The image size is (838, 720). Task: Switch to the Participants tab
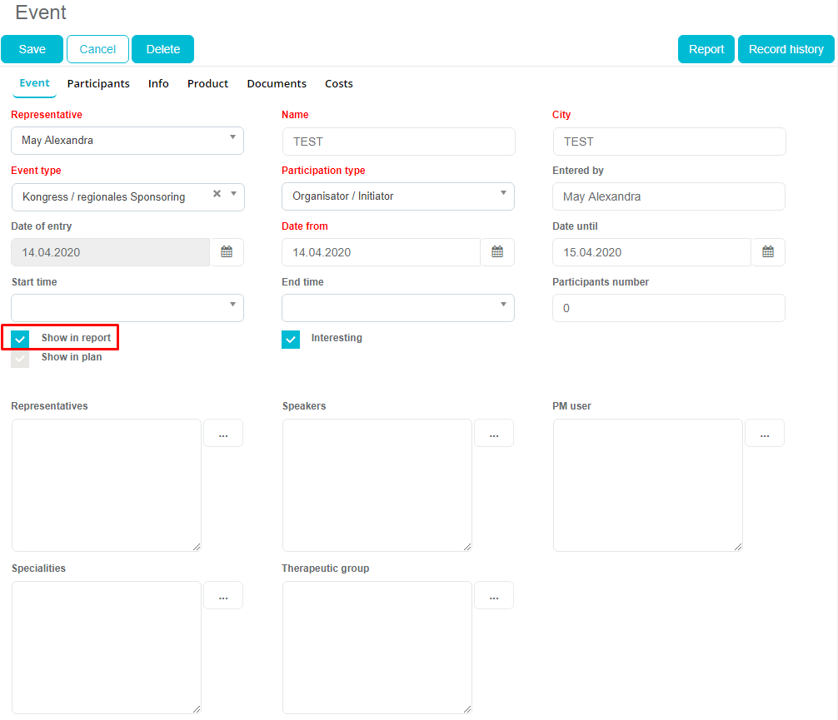click(x=98, y=84)
